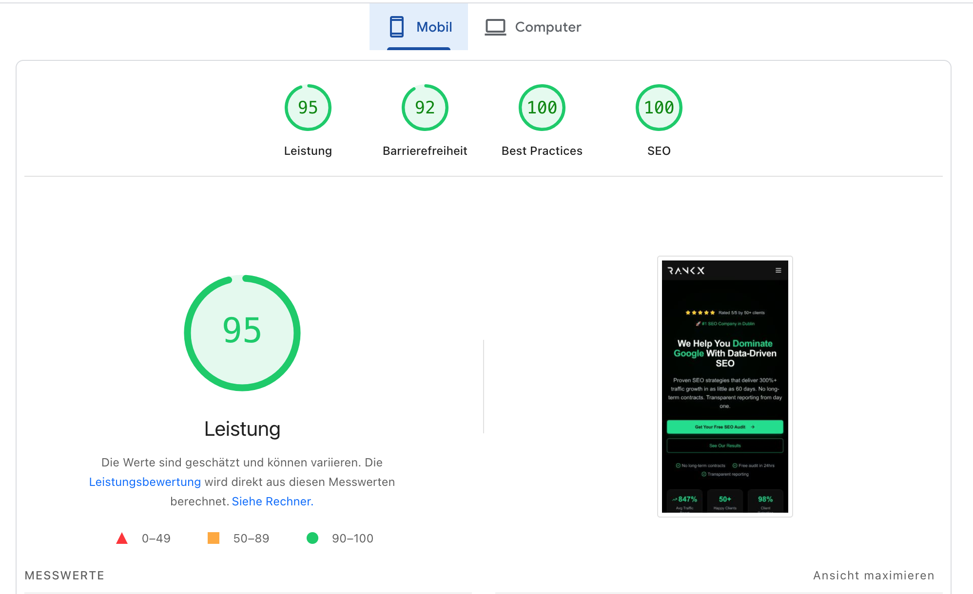Open the Siehe Rechner link
973x594 pixels.
[272, 501]
